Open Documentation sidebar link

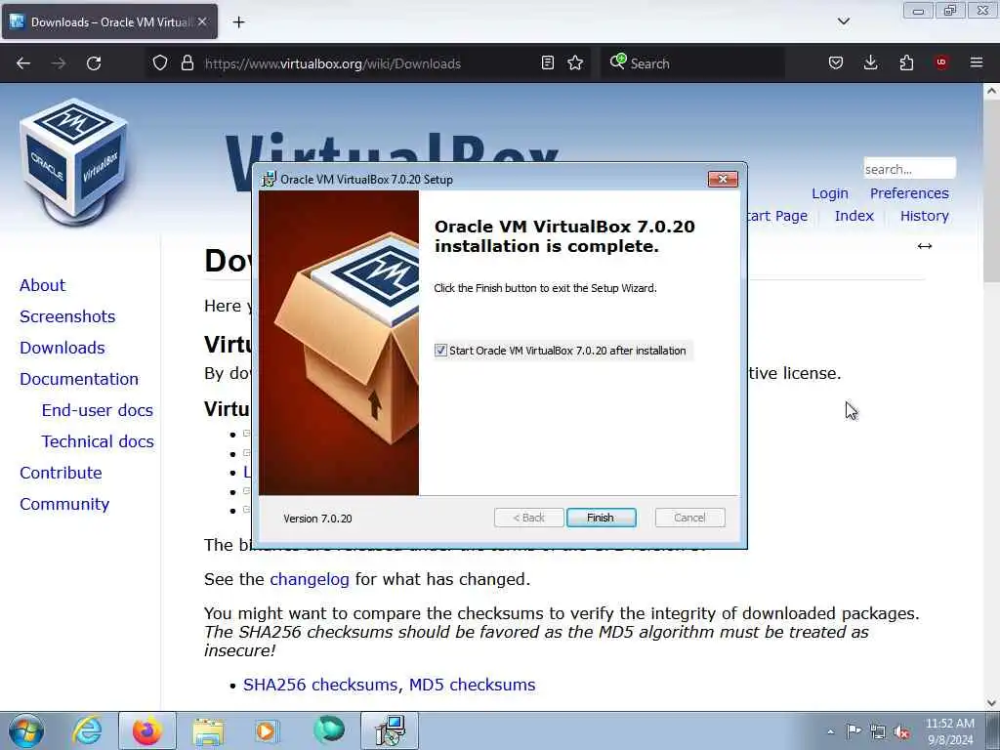point(79,379)
